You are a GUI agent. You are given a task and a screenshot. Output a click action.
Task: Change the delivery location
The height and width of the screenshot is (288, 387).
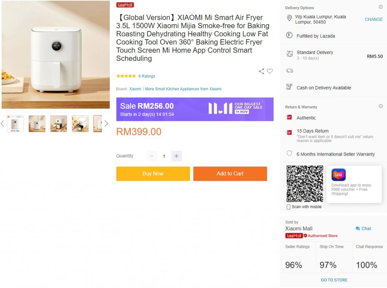[x=373, y=19]
